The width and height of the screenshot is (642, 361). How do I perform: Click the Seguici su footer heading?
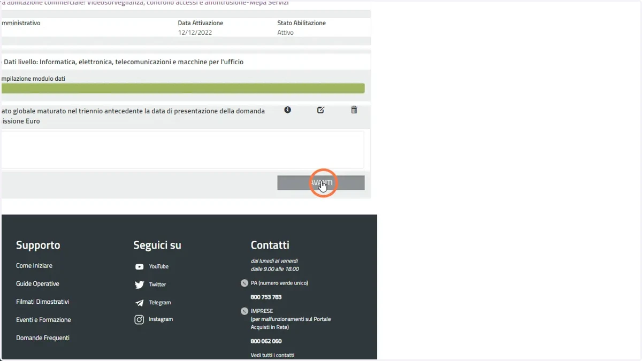pos(157,245)
